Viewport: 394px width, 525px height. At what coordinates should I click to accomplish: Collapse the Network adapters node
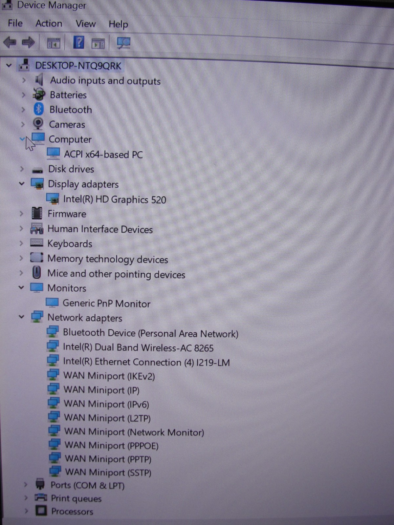[21, 317]
